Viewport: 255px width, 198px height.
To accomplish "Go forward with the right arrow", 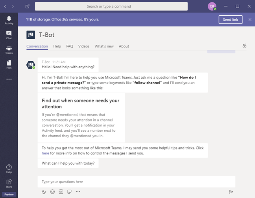I will point(13,6).
